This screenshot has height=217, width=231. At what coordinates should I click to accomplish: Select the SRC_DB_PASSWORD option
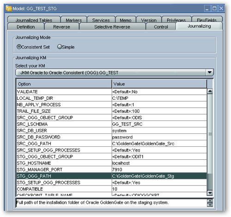click(x=64, y=137)
